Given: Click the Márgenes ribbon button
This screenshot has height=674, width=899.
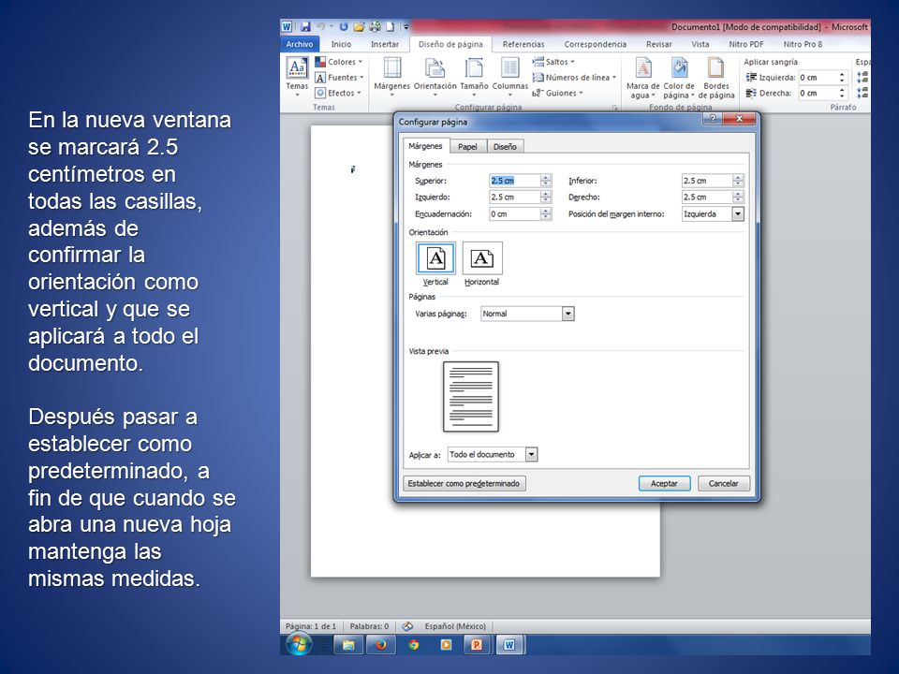Looking at the screenshot, I should [x=392, y=76].
